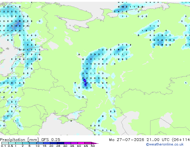Click the '40' legend scale label
Screen dimensions: 190x147
(x=79, y=146)
